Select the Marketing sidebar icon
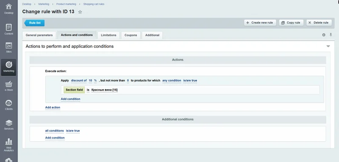This screenshot has width=339, height=162. [x=8, y=67]
